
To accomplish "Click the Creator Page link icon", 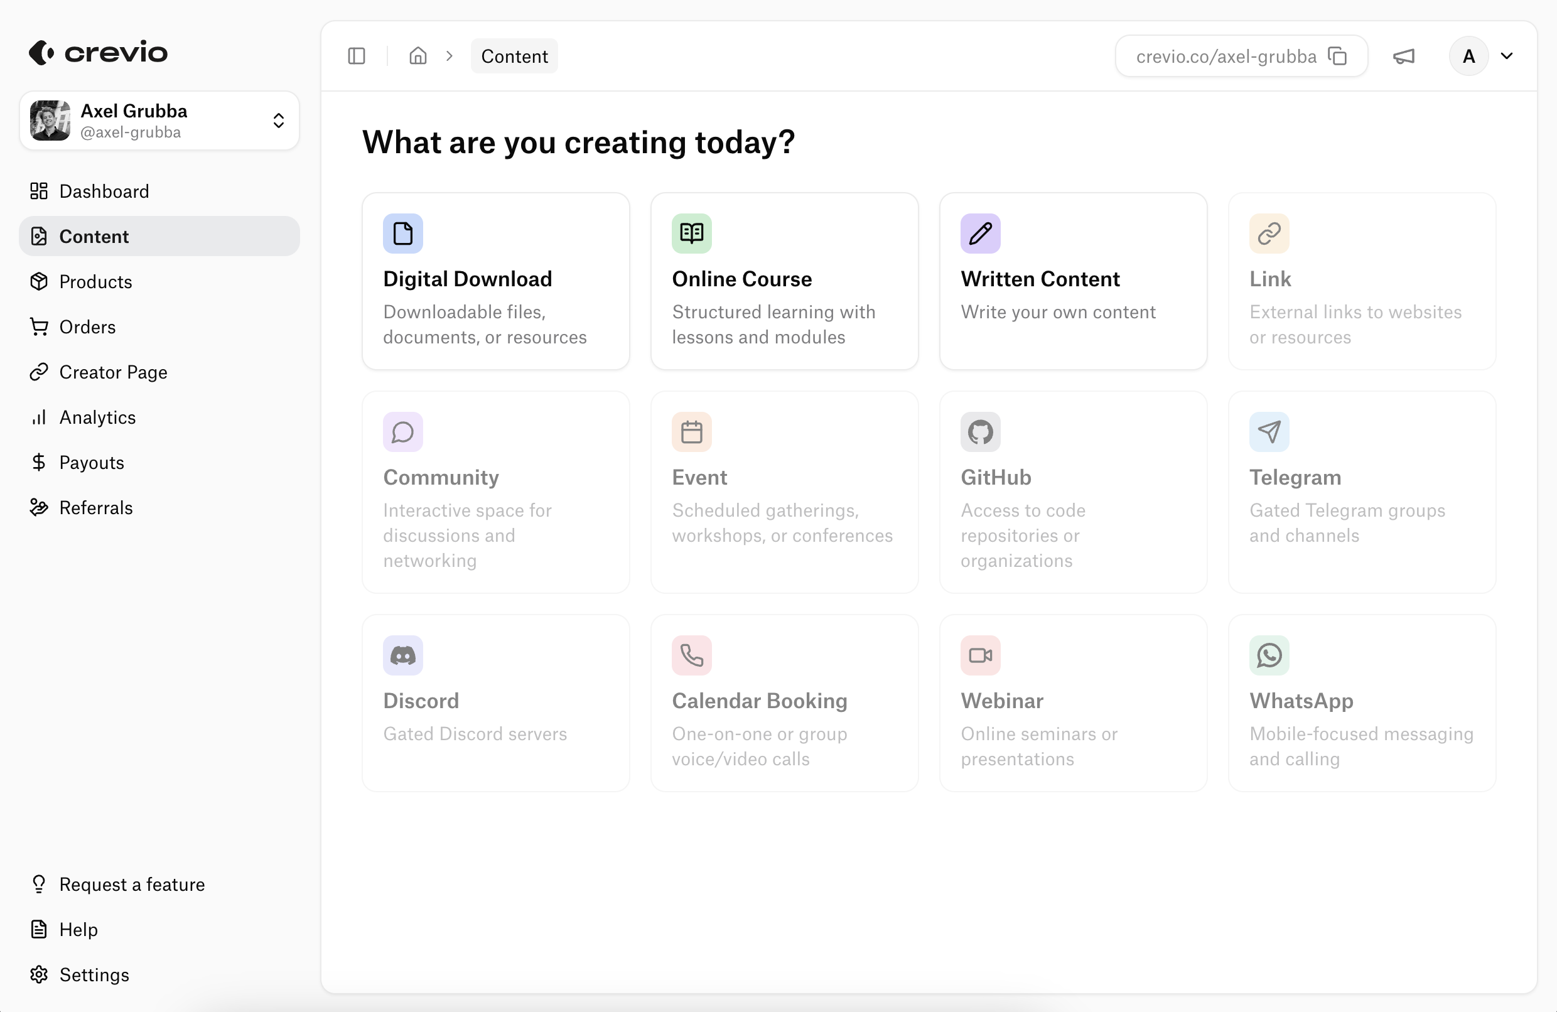I will 38,372.
